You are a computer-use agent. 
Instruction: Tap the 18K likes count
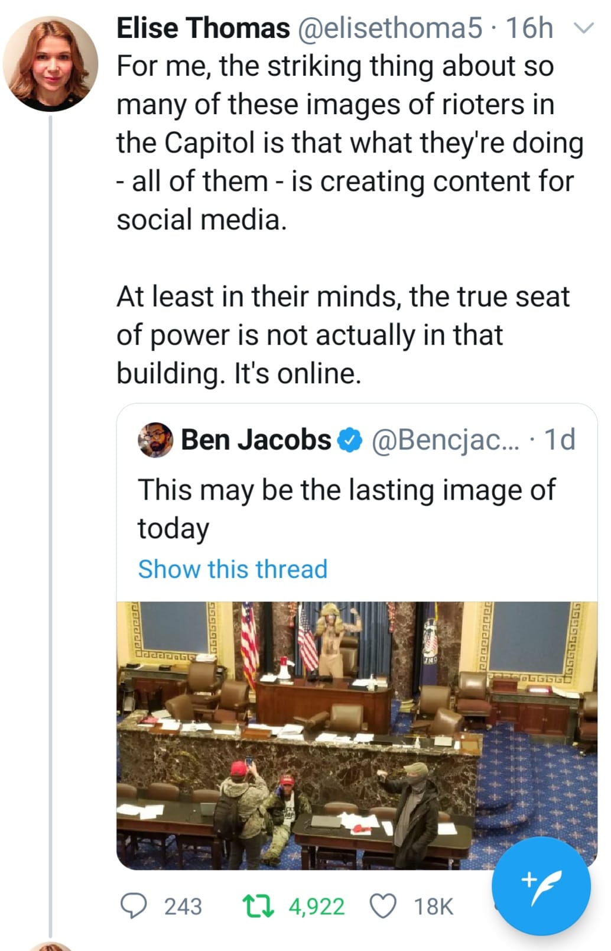pos(433,906)
